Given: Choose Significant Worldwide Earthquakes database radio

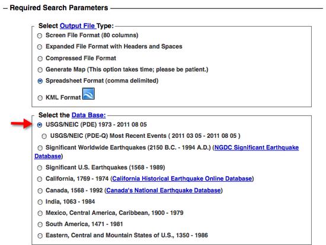Looking at the screenshot, I should coord(40,148).
